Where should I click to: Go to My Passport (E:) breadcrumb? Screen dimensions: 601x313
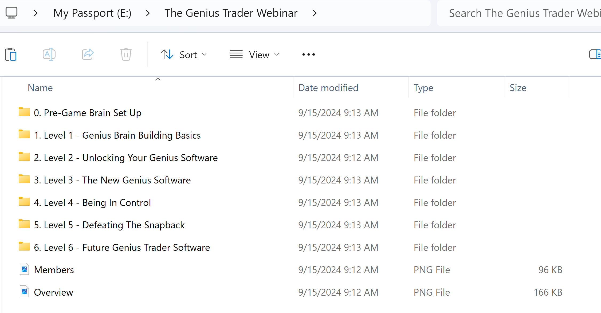coord(92,13)
